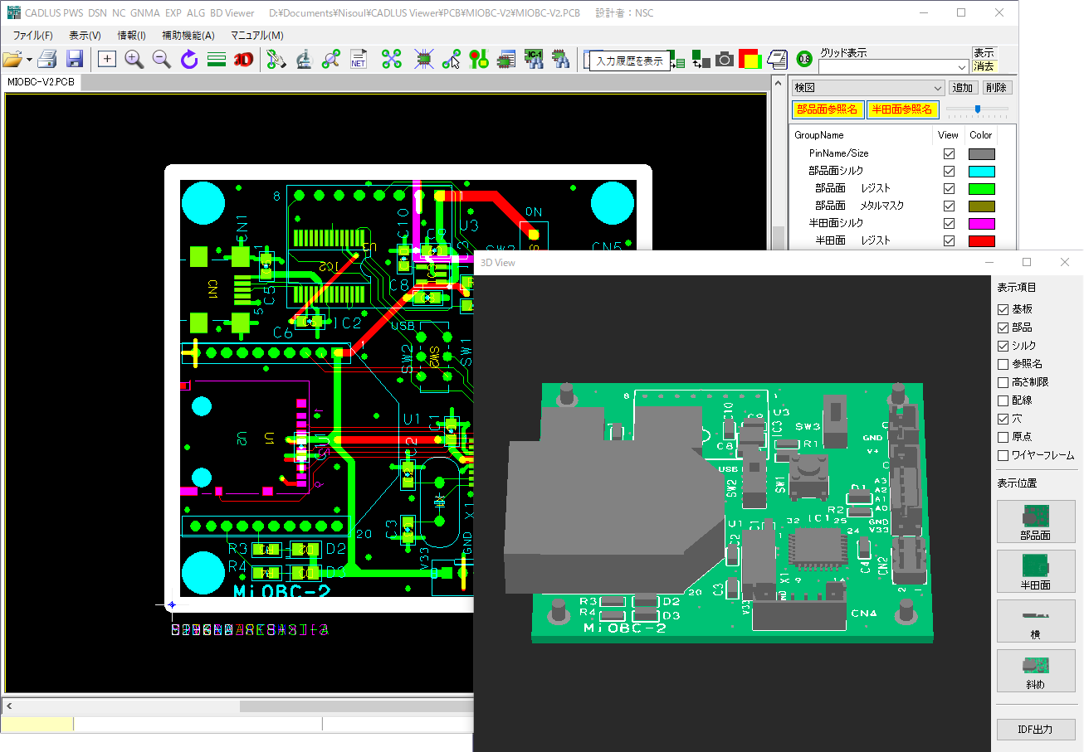Image resolution: width=1084 pixels, height=752 pixels.
Task: Open the マニュアル(M) menu
Action: click(x=257, y=36)
